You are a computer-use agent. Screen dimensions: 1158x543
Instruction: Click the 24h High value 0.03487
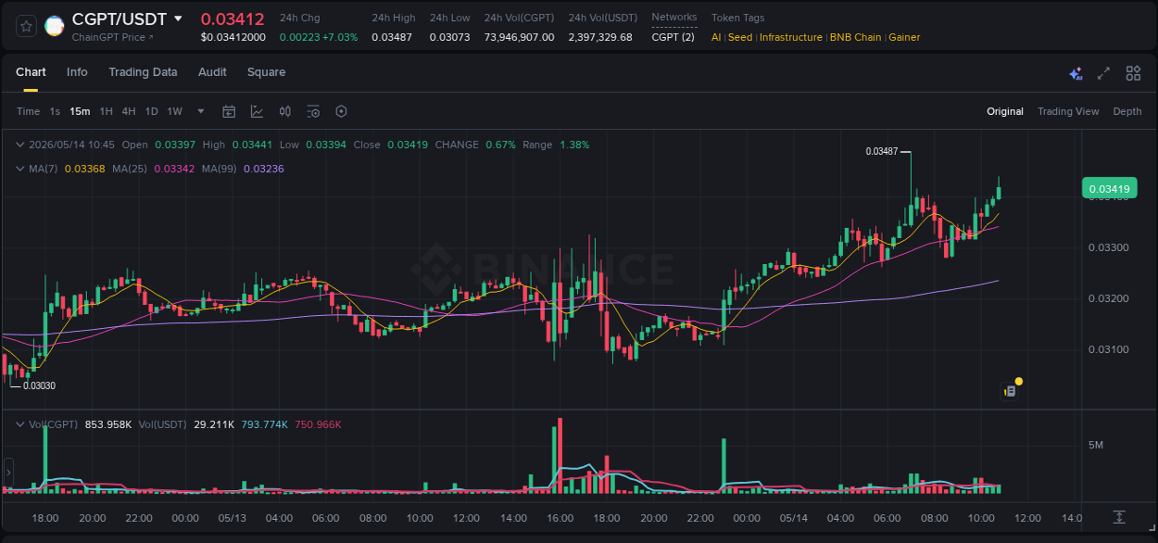click(x=392, y=37)
